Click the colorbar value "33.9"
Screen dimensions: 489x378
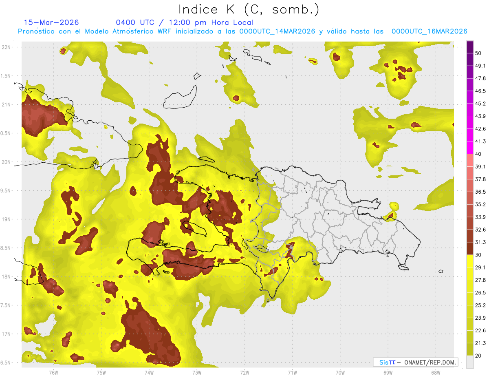[x=480, y=217]
